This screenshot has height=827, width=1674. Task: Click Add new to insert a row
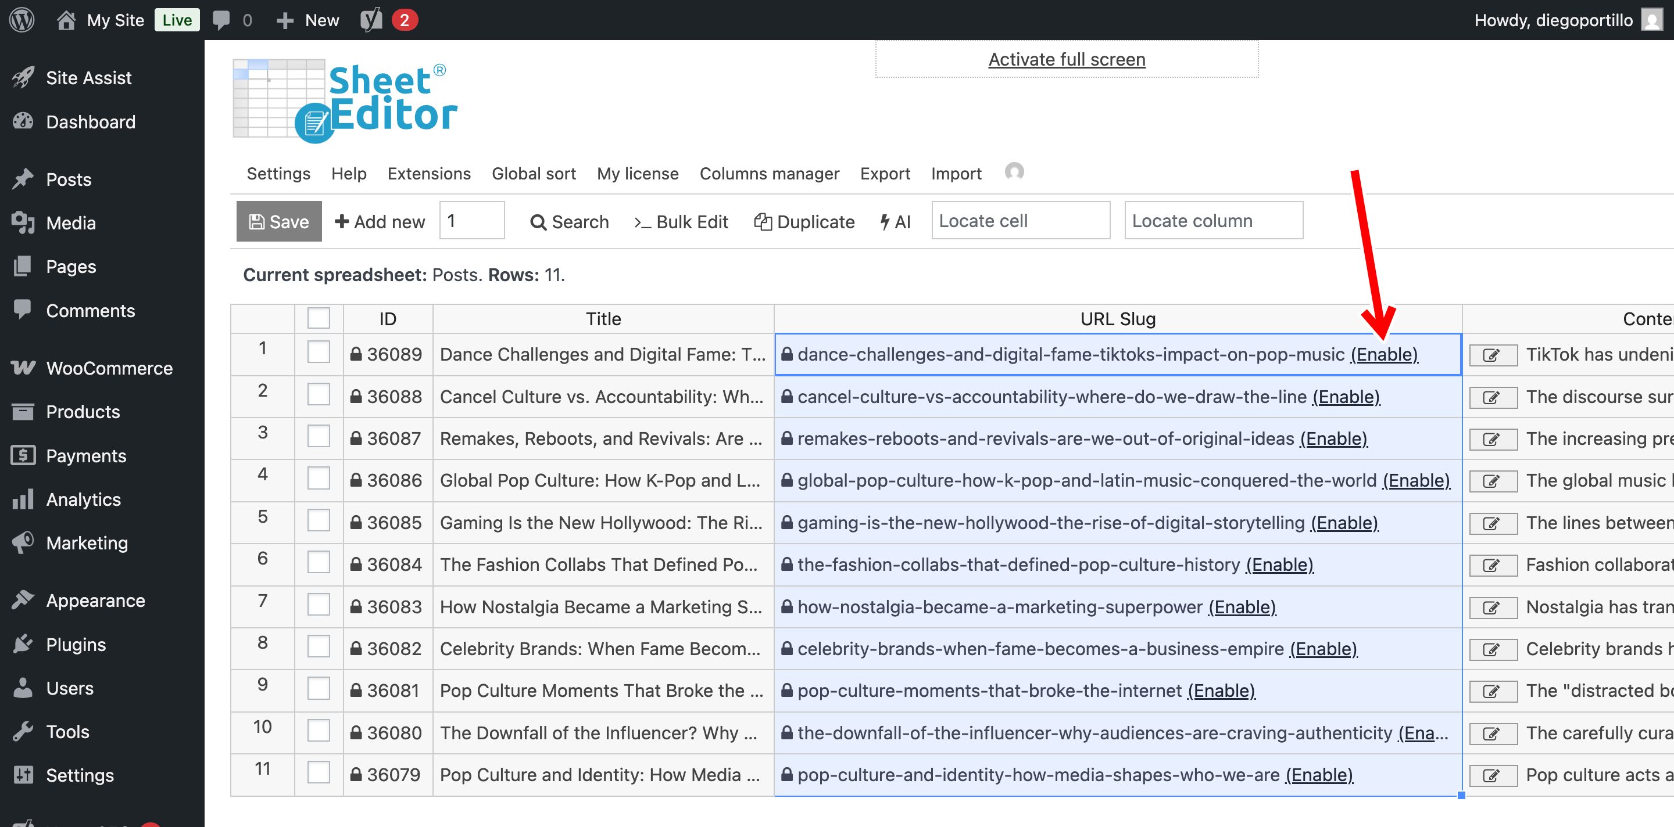point(380,221)
